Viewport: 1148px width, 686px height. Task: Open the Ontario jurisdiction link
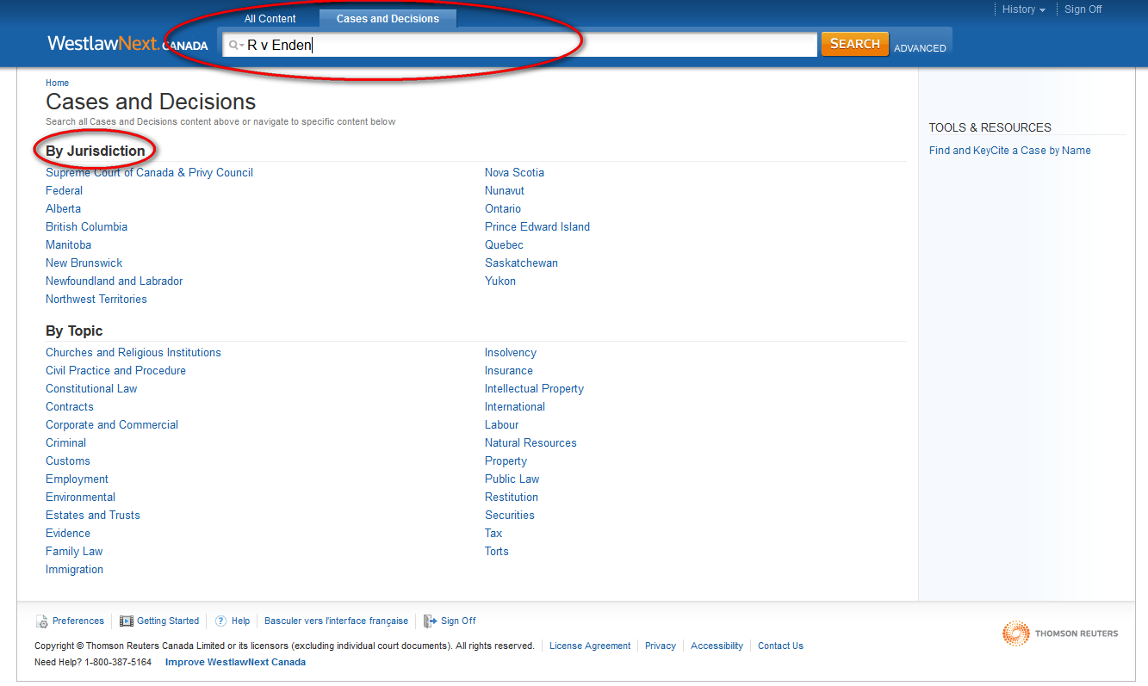[502, 208]
